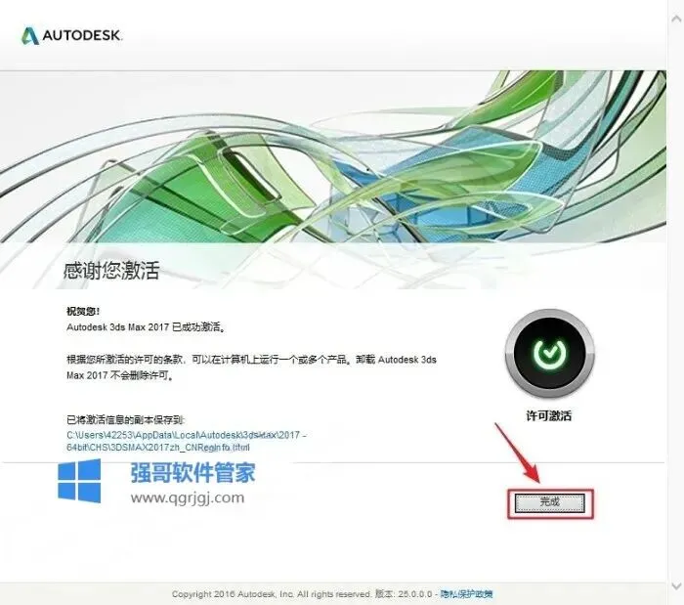This screenshot has width=684, height=605.
Task: Click the scrollbar down arrow
Action: pyautogui.click(x=676, y=585)
